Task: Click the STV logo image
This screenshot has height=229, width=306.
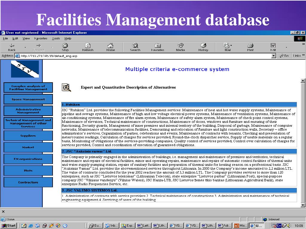Action: 25,69
